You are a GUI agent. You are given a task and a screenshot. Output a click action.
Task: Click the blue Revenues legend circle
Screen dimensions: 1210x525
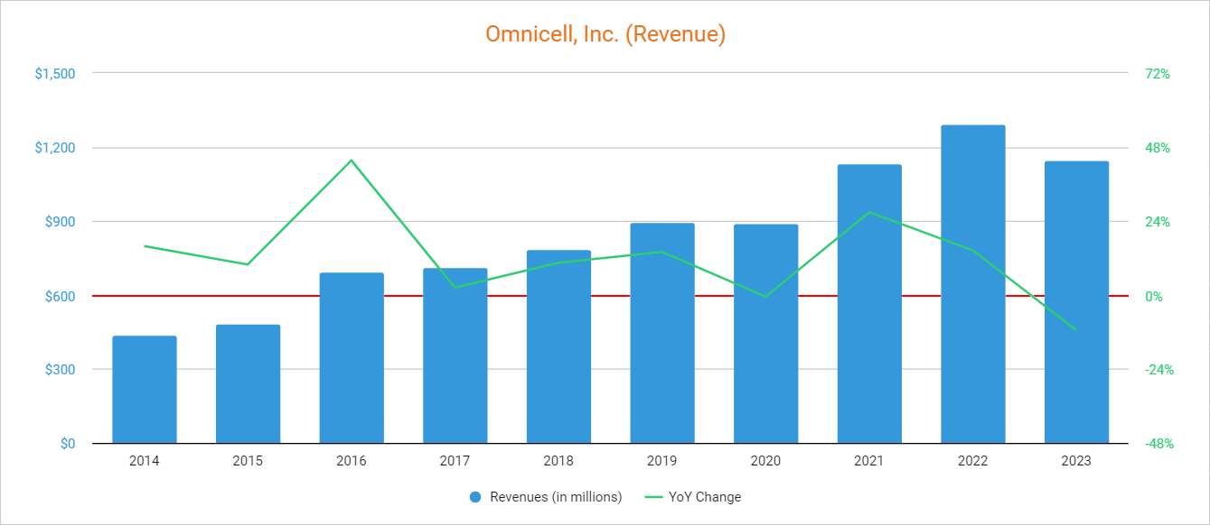(476, 497)
